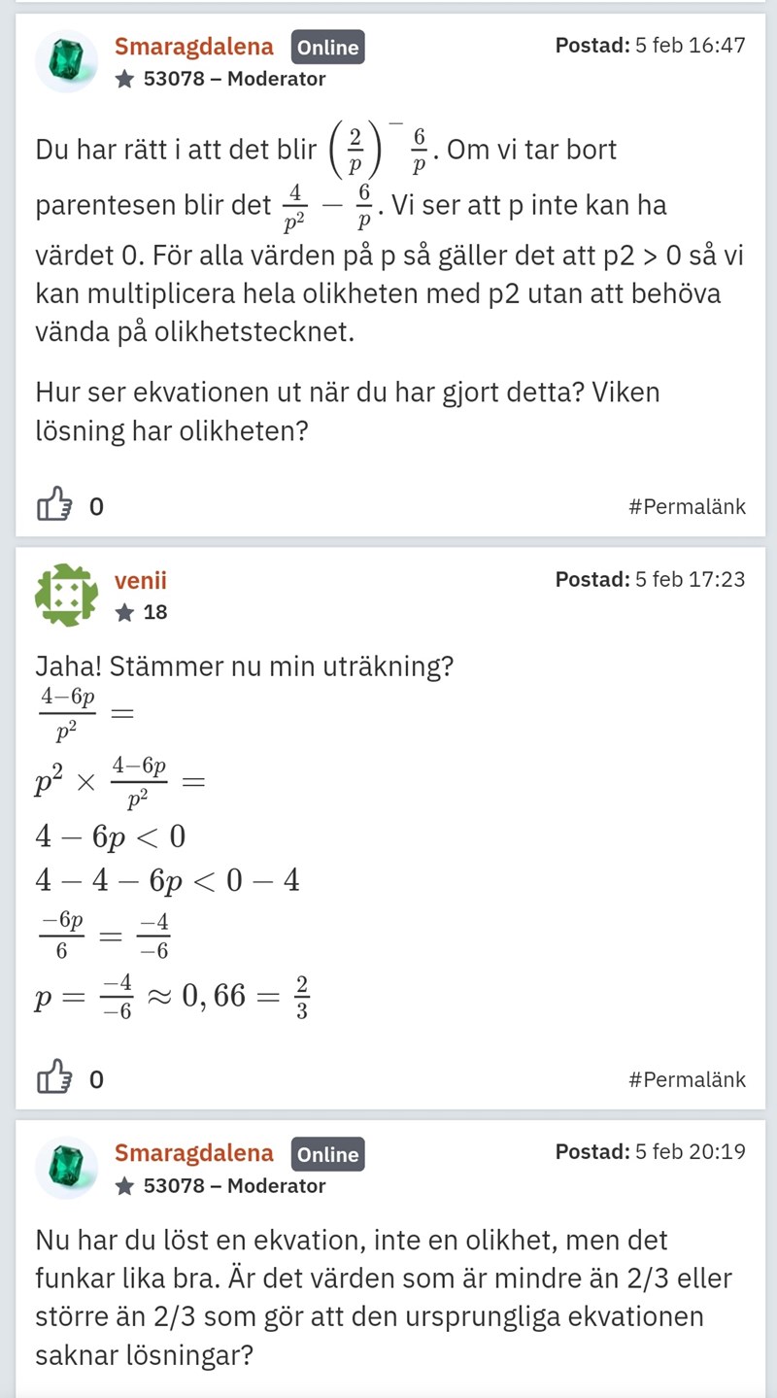777x1398 pixels.
Task: Open Smaragdalena's profile from the 16:47 post
Action: (194, 46)
